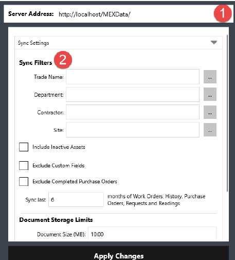
Task: Click the 'Sync last' label
Action: pos(35,200)
